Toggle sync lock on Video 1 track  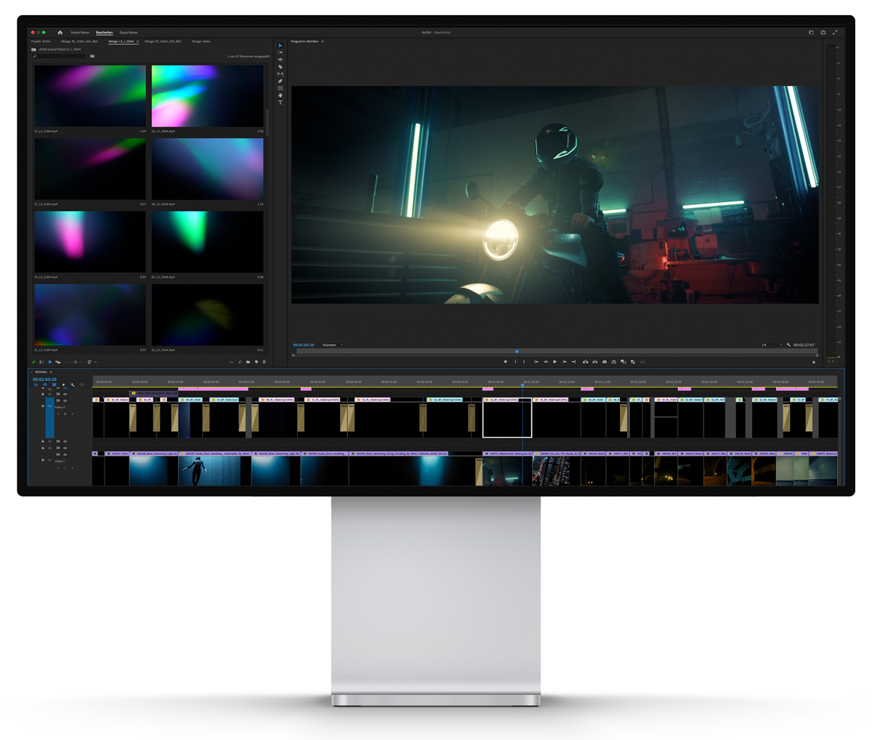point(58,454)
